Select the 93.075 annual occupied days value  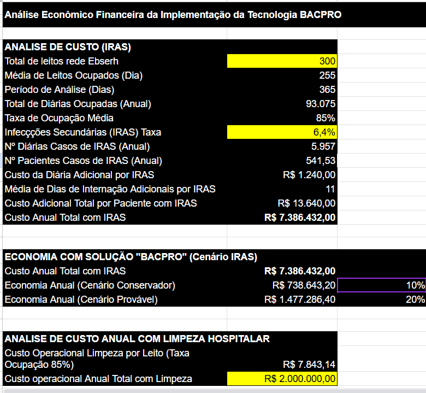point(282,104)
